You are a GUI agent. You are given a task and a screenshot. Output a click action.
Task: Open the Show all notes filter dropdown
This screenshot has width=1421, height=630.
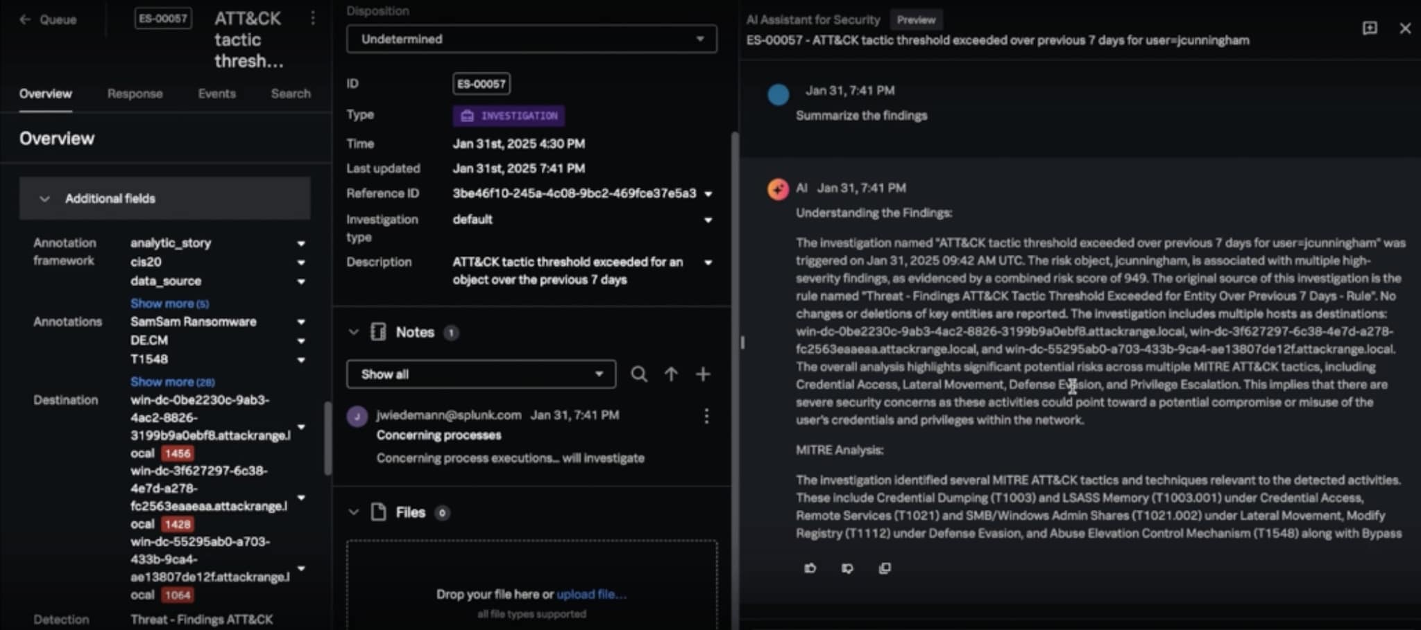coord(481,374)
